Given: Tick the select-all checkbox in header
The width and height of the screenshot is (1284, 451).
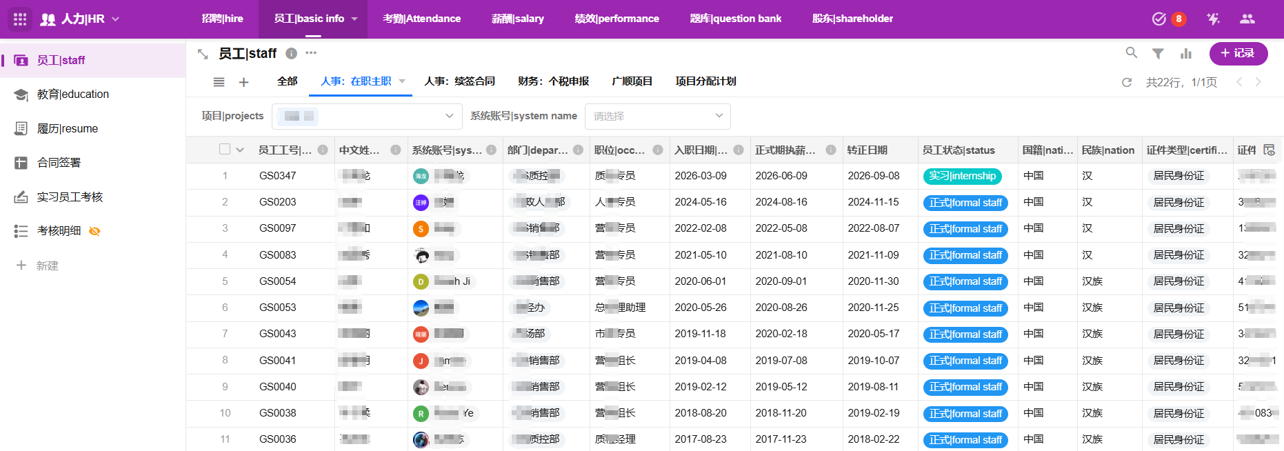Looking at the screenshot, I should point(225,149).
